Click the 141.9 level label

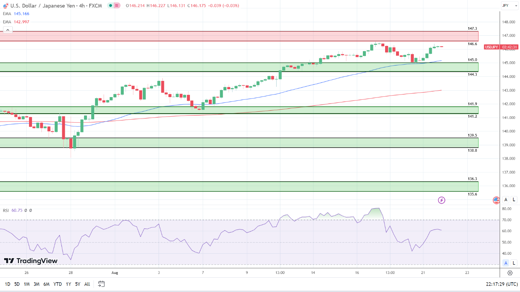[x=473, y=104]
